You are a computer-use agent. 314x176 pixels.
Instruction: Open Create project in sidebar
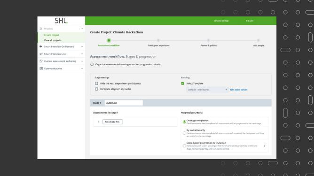point(51,35)
